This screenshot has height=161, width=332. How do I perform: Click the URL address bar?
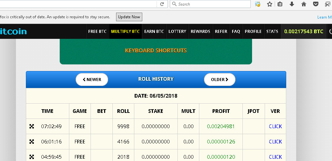pyautogui.click(x=78, y=4)
